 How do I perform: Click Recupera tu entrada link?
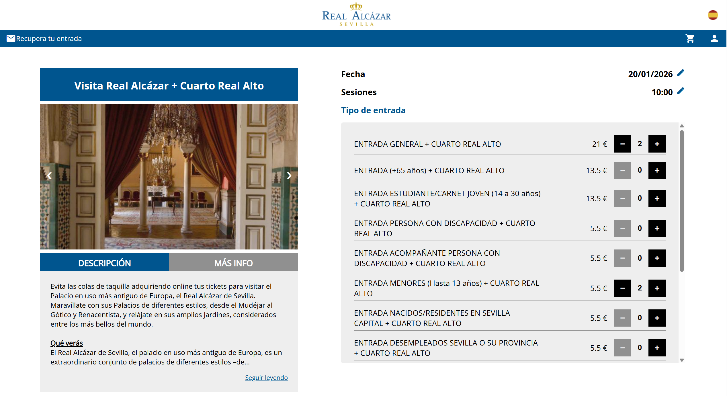coord(49,38)
